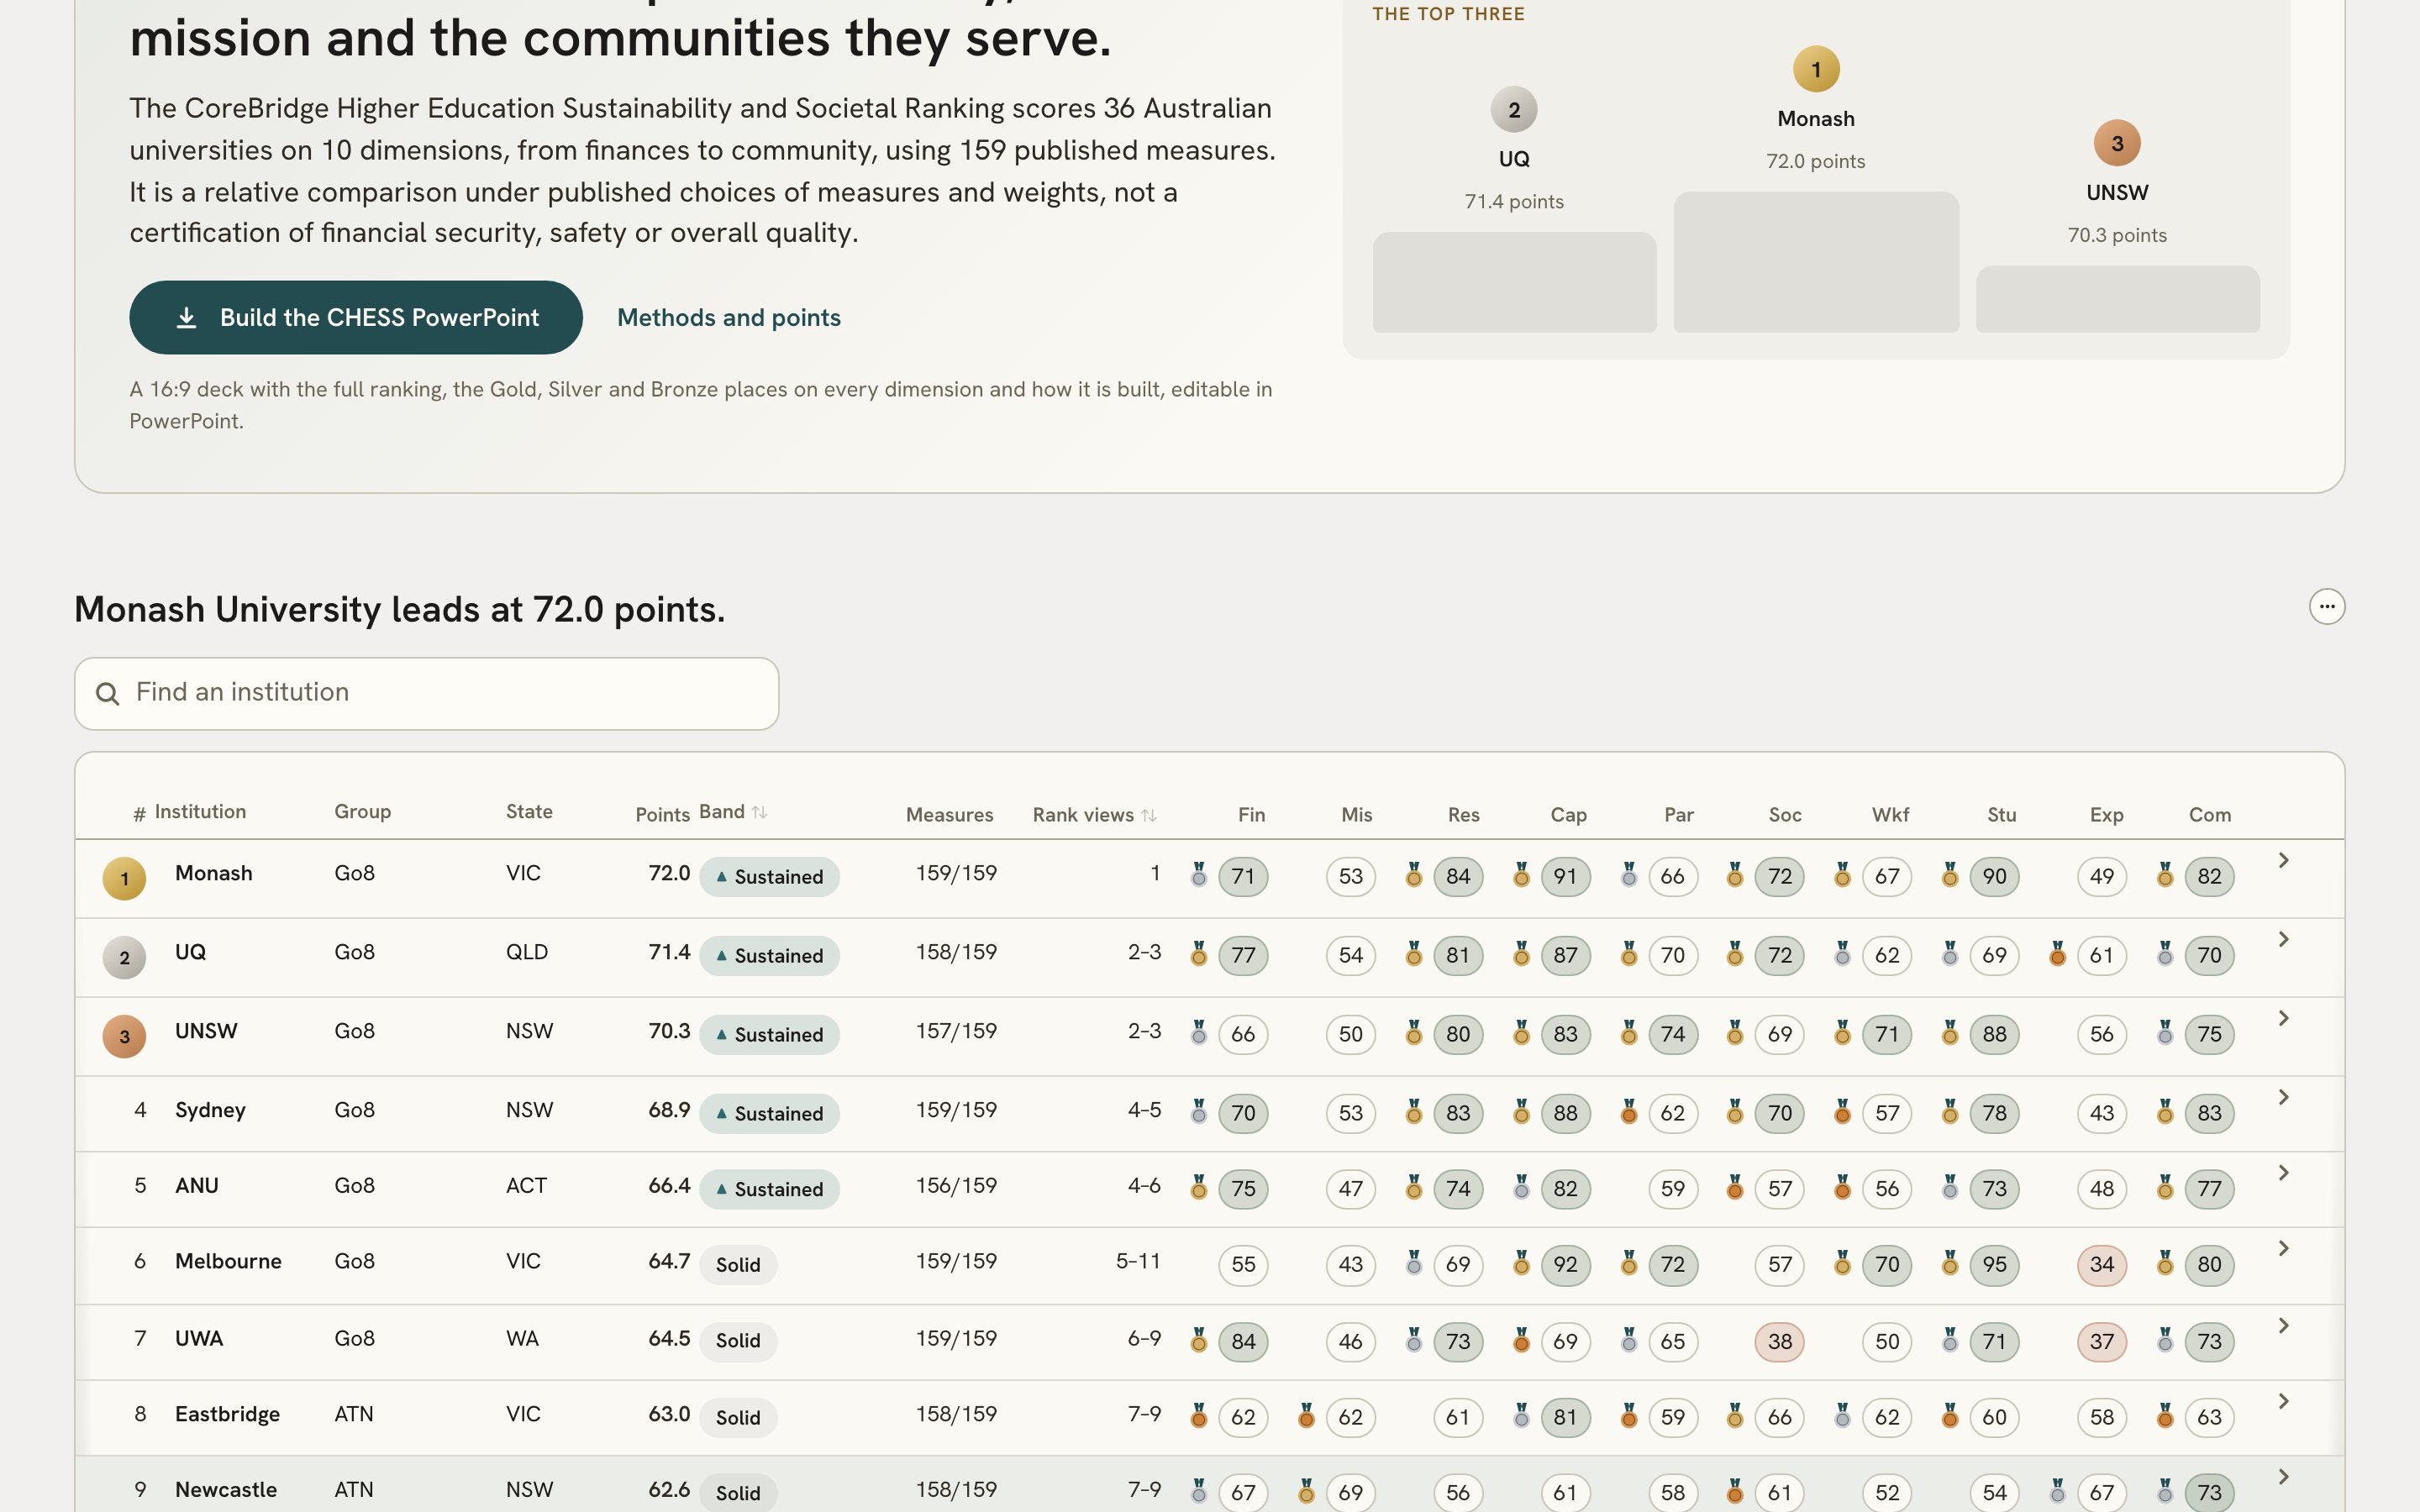
Task: Click the Fin dimension column header
Action: click(x=1251, y=814)
